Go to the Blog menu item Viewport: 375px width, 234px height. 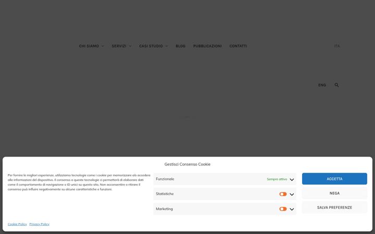[x=181, y=46]
